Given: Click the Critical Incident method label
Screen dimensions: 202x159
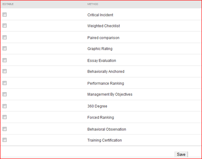Looking at the screenshot, I should pos(100,15).
